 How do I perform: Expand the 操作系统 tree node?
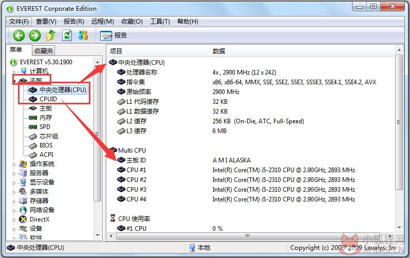[x=14, y=164]
